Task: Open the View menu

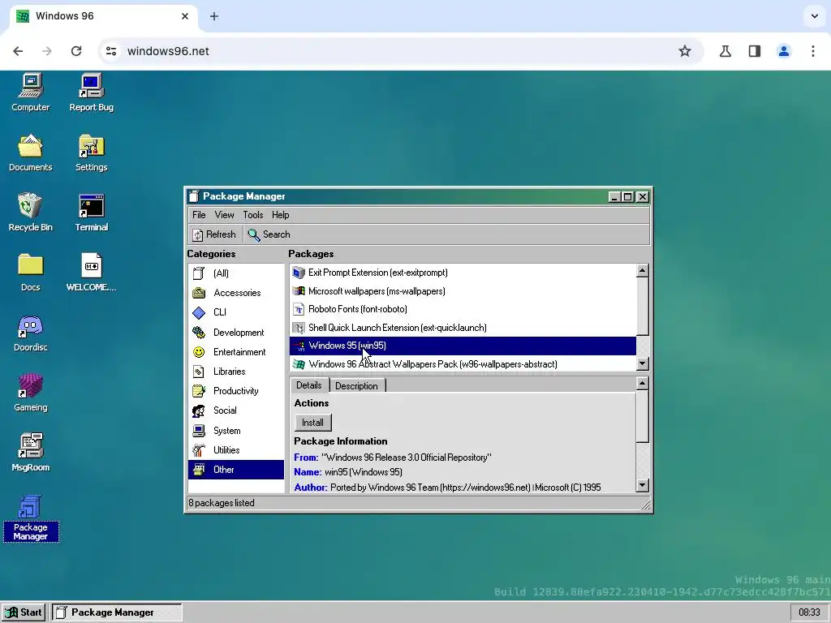Action: tap(224, 215)
